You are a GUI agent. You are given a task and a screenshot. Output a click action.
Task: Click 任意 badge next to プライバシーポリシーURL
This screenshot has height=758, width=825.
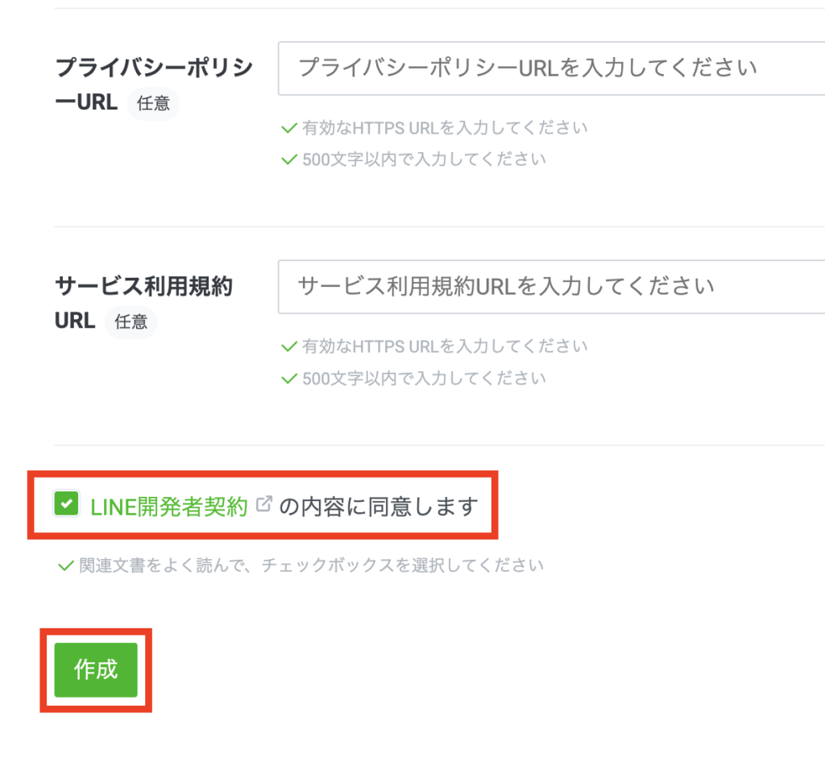pos(153,104)
